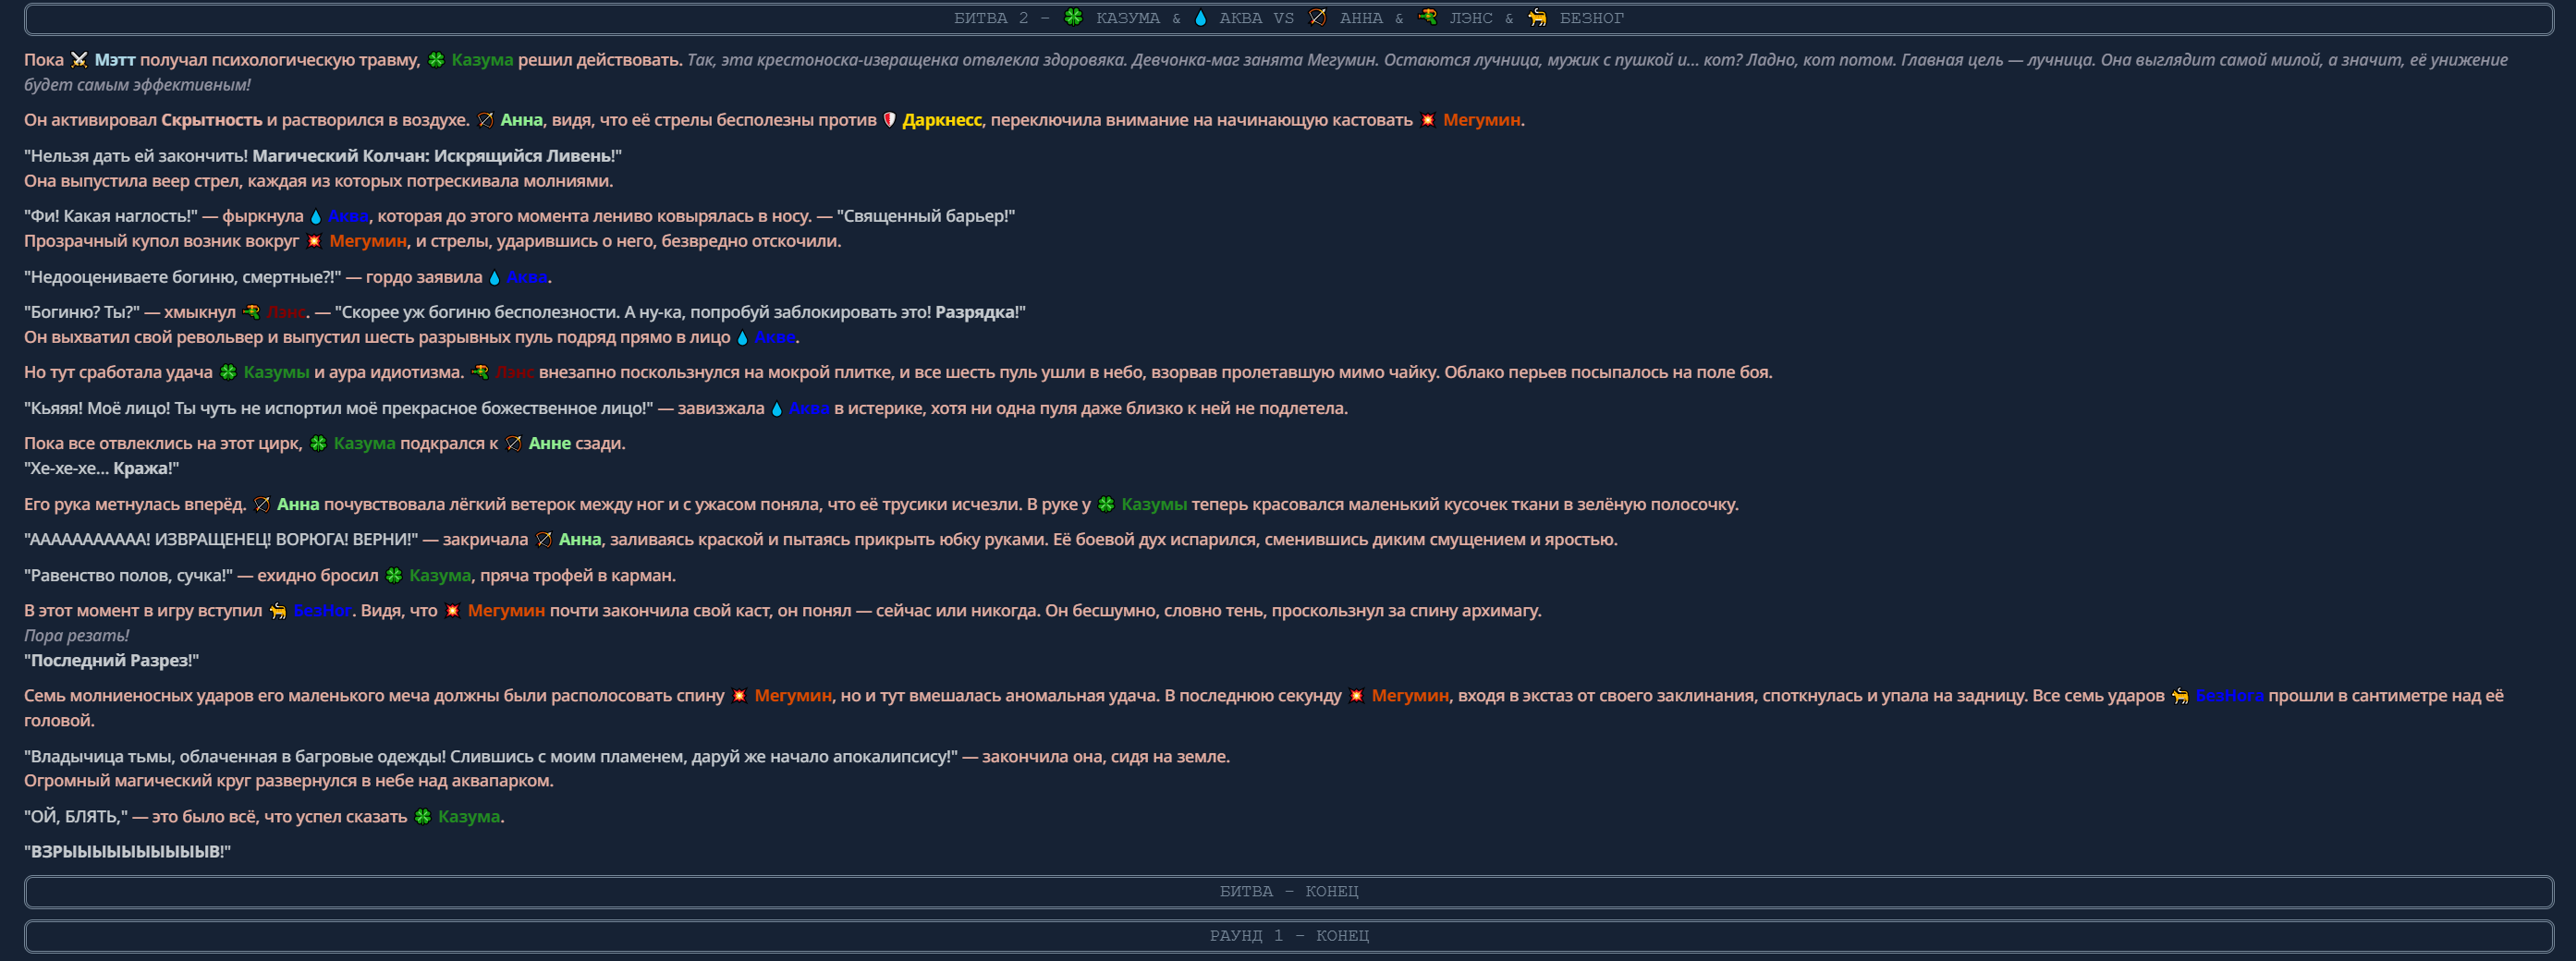Viewport: 2576px width, 961px height.
Task: Click the name 'Мэтт' in the first line
Action: click(x=115, y=60)
